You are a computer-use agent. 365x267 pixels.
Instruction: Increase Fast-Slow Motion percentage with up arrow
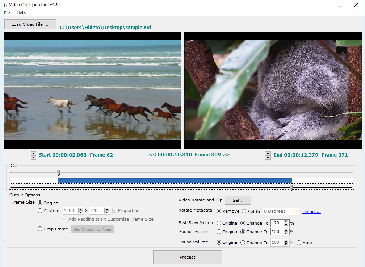(x=286, y=221)
